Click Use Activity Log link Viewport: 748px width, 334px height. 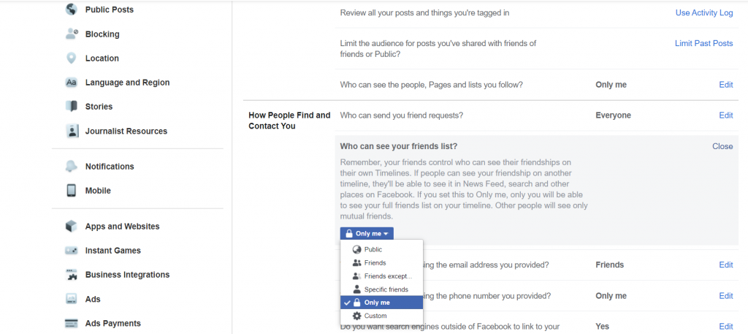tap(704, 13)
